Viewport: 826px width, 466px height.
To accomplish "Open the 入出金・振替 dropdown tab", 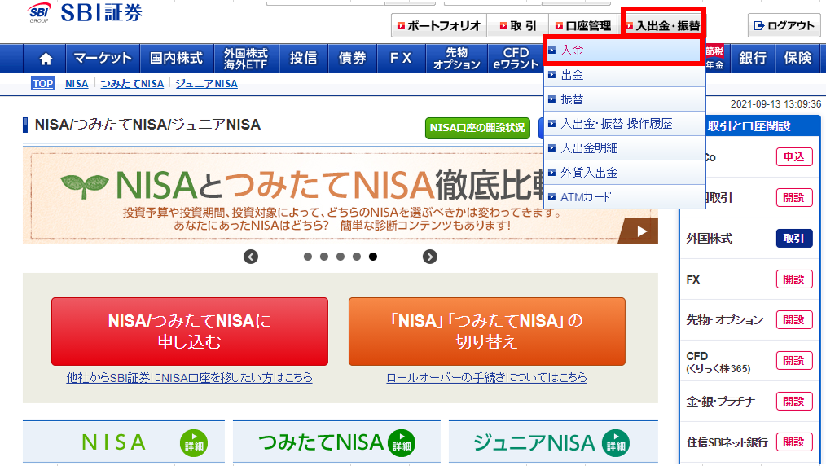I will click(663, 25).
